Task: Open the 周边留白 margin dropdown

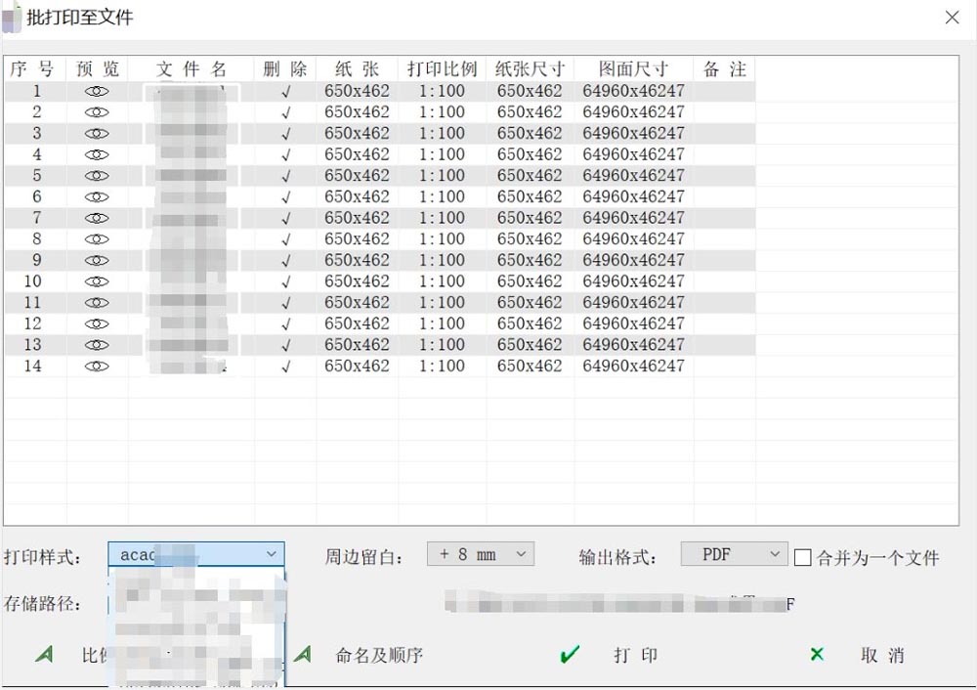Action: [x=522, y=554]
